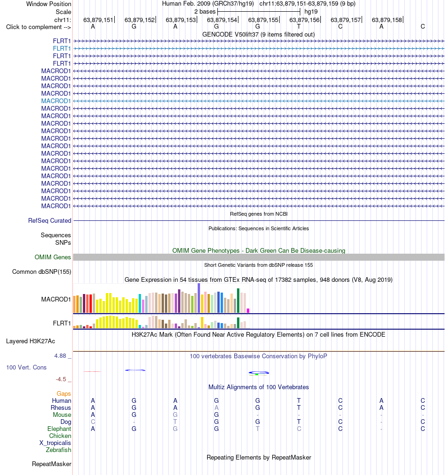Click magenta last bar in MACROD1 chart

tap(248, 310)
